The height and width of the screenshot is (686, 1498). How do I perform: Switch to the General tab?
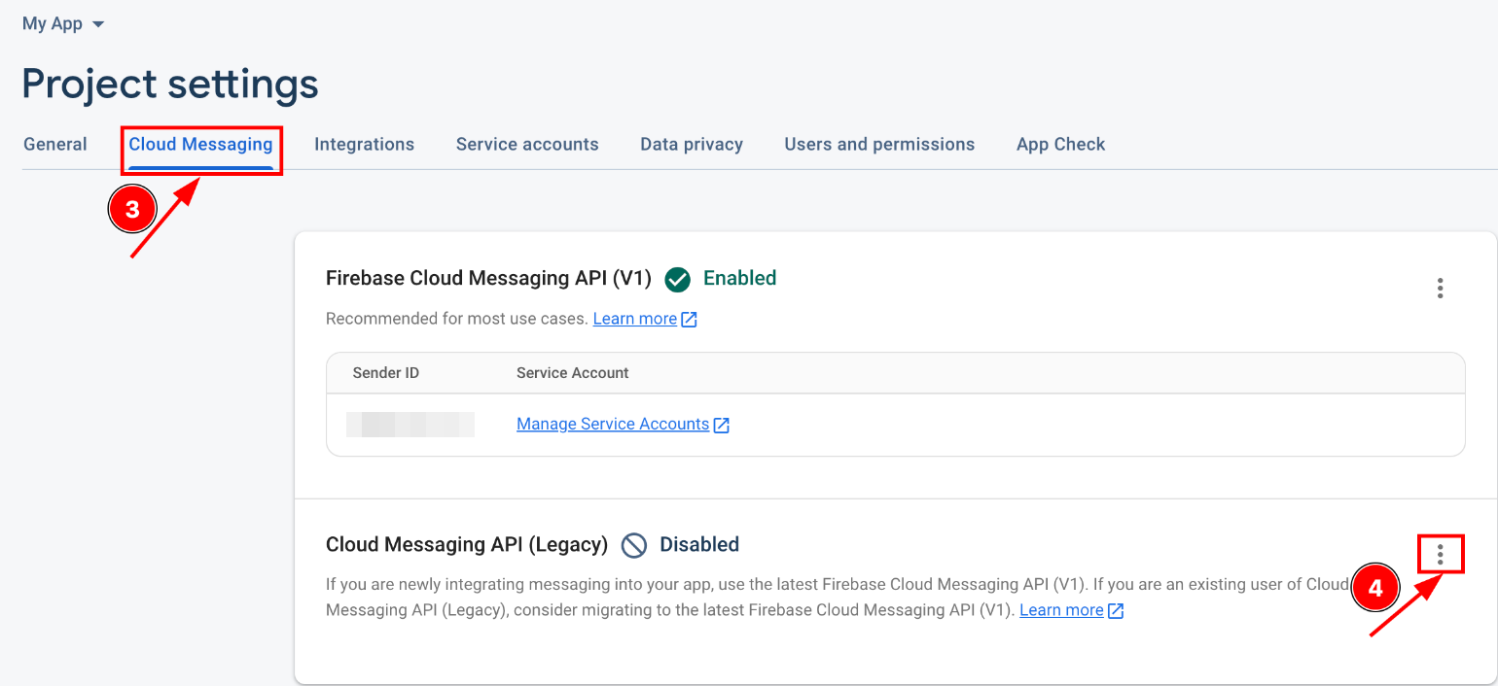coord(54,143)
